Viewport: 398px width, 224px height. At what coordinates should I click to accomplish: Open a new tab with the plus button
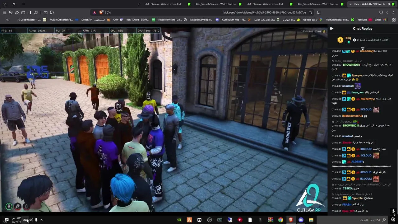(x=139, y=4)
